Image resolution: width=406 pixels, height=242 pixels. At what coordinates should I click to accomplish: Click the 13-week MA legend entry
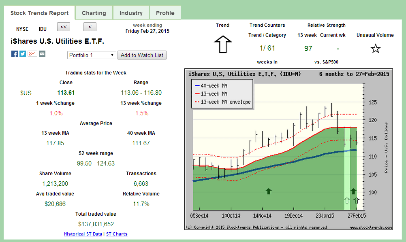point(211,94)
